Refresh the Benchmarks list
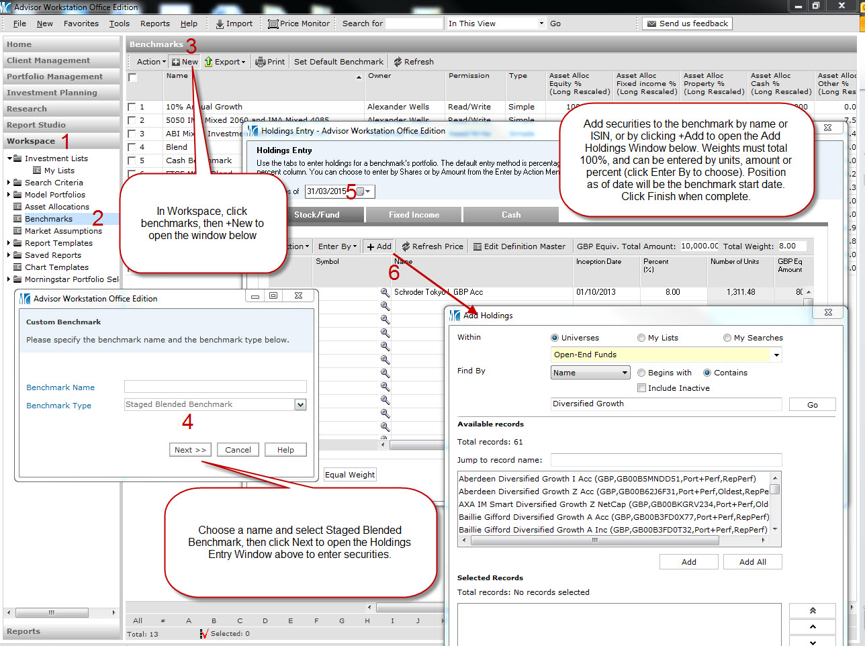The height and width of the screenshot is (646, 865). [x=398, y=62]
